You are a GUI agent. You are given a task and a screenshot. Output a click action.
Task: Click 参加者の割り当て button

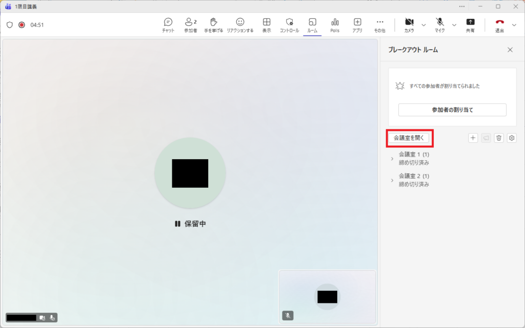(x=452, y=110)
